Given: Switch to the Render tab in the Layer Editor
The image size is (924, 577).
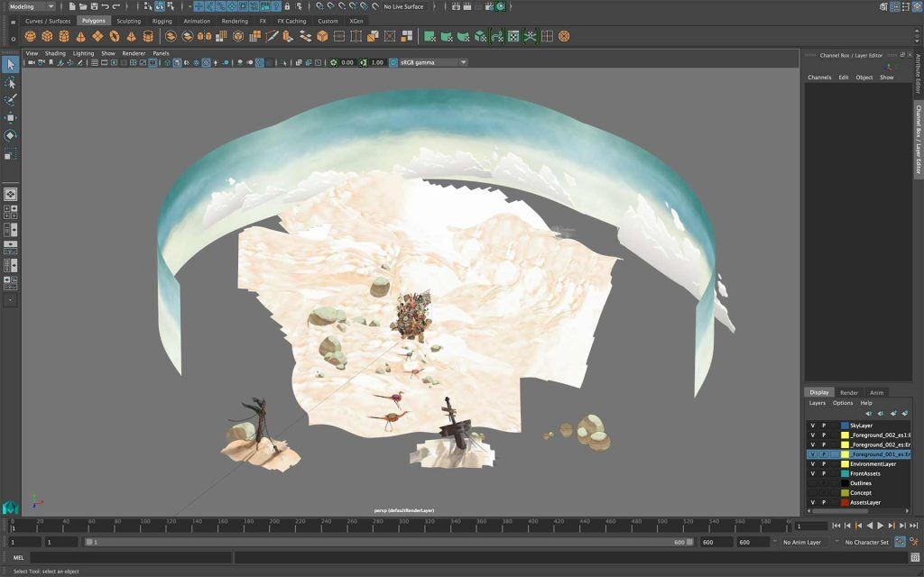Looking at the screenshot, I should pos(848,392).
